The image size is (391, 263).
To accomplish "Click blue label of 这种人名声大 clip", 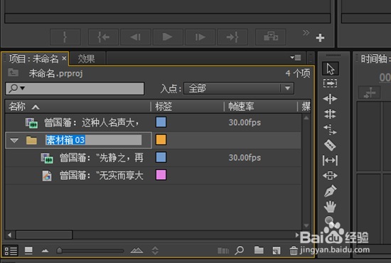I will pos(161,122).
